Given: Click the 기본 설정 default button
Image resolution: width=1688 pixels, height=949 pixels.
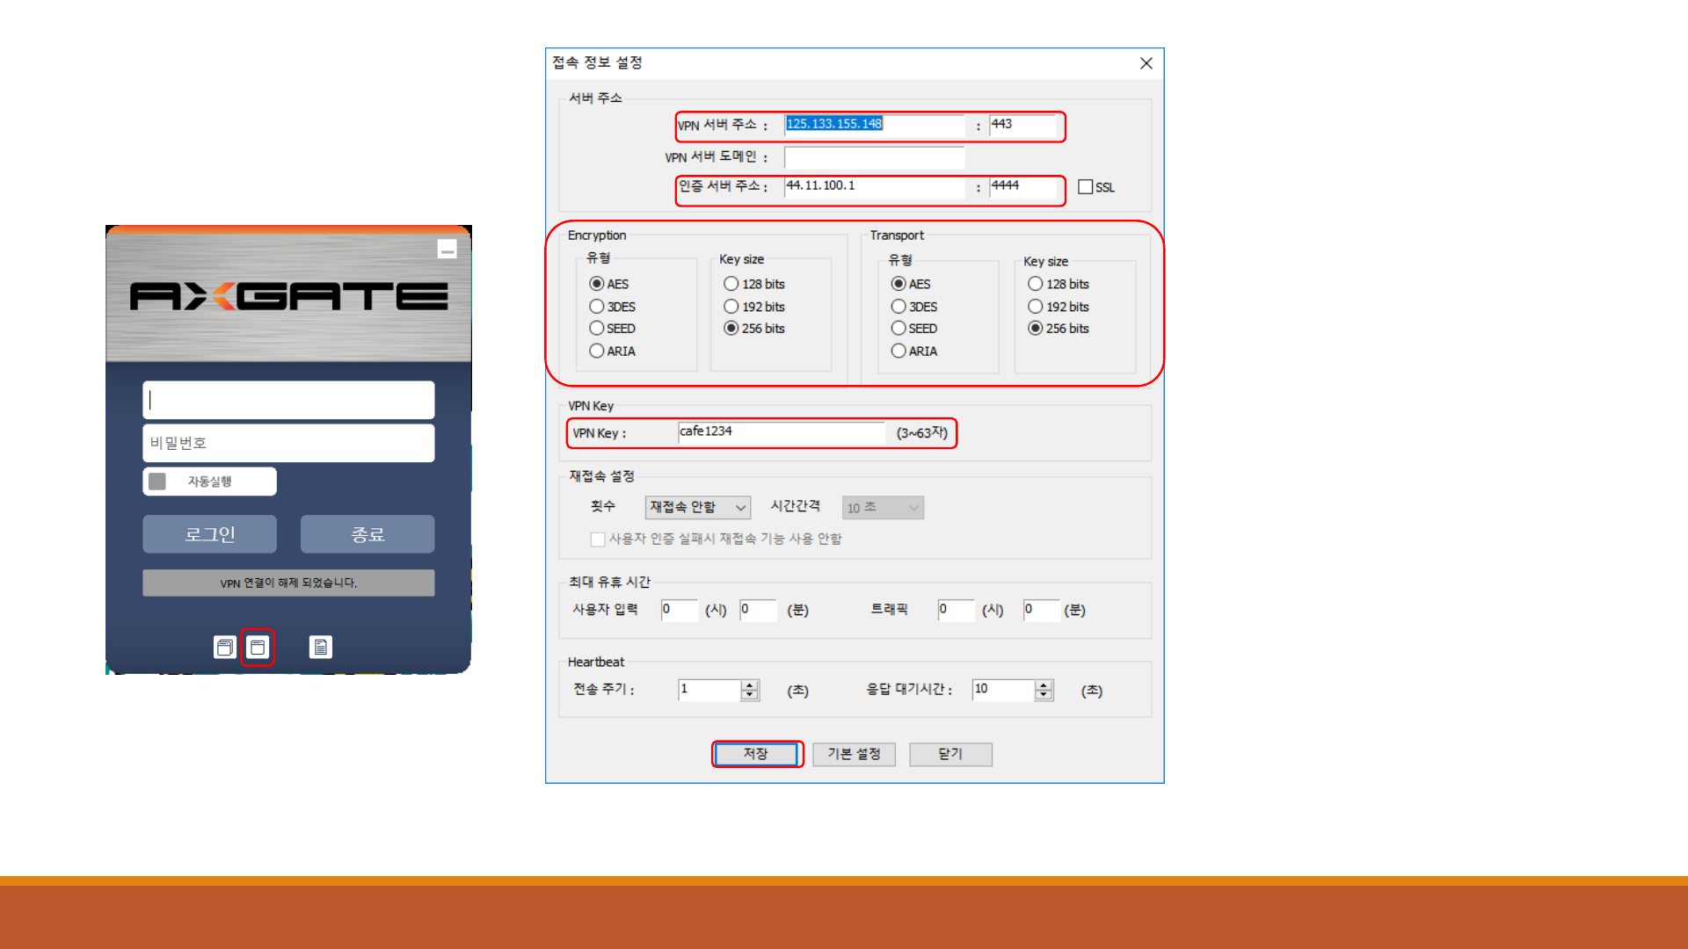Looking at the screenshot, I should (854, 754).
